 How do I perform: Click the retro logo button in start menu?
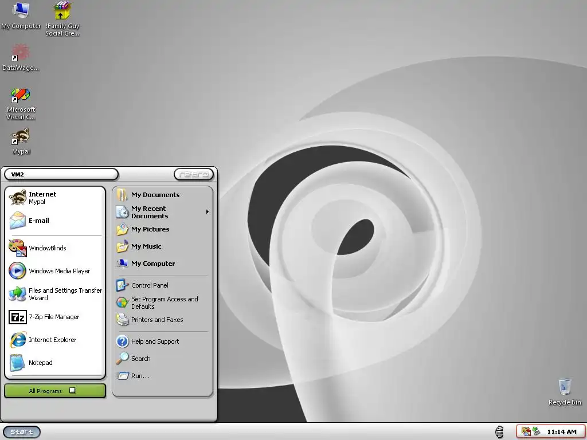[x=194, y=174]
